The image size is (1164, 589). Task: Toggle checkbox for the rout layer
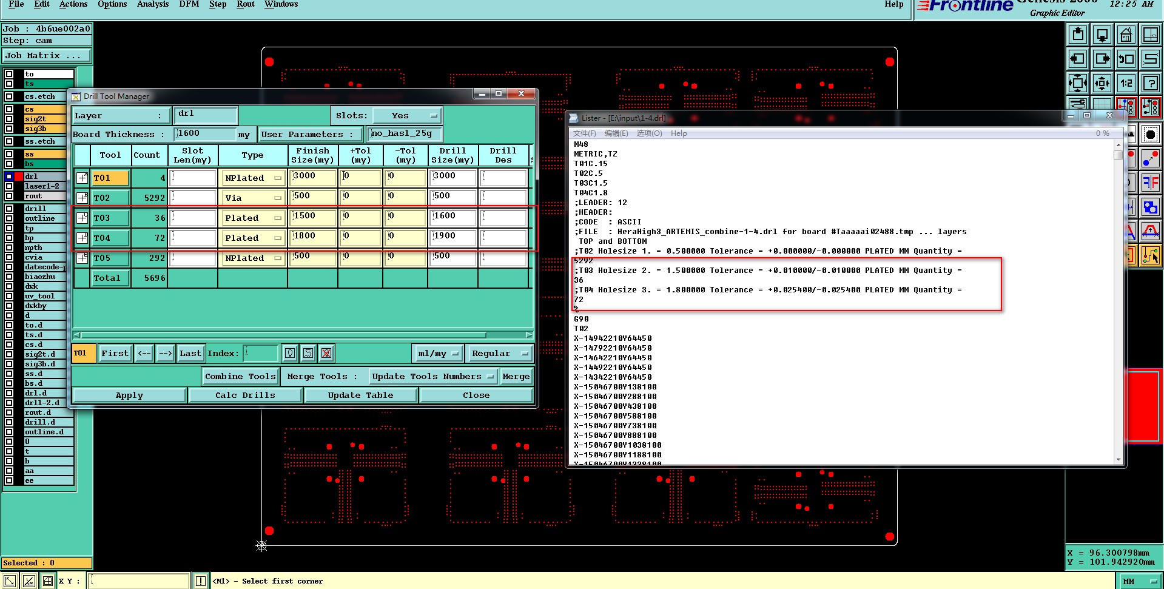[x=9, y=196]
